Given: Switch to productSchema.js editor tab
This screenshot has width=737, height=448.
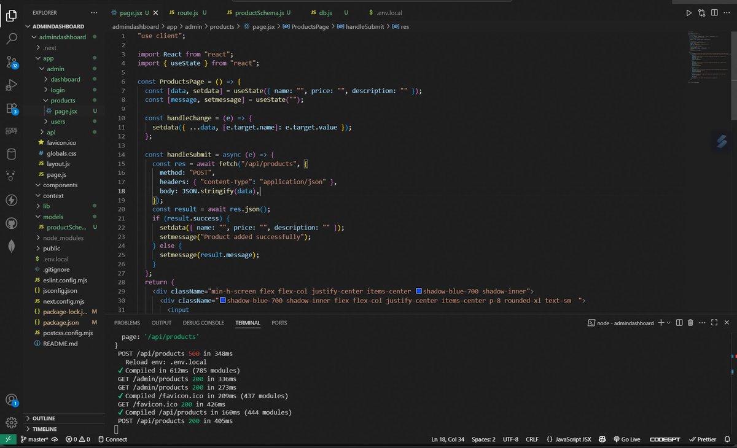Looking at the screenshot, I should (258, 12).
